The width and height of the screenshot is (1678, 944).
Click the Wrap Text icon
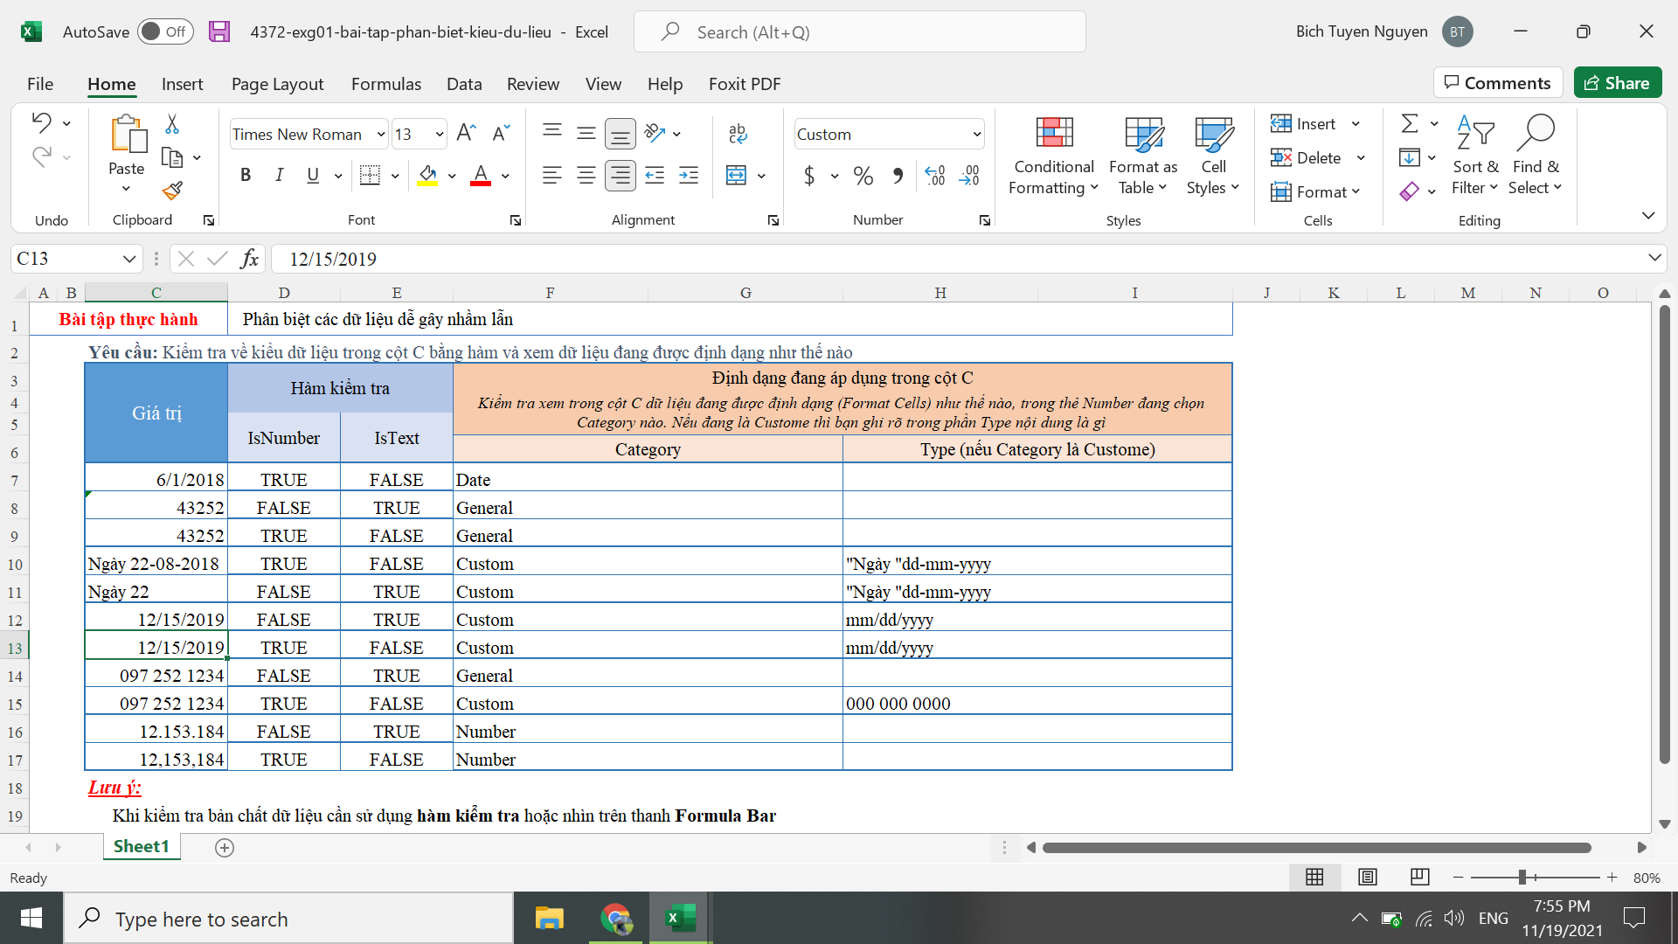(737, 133)
